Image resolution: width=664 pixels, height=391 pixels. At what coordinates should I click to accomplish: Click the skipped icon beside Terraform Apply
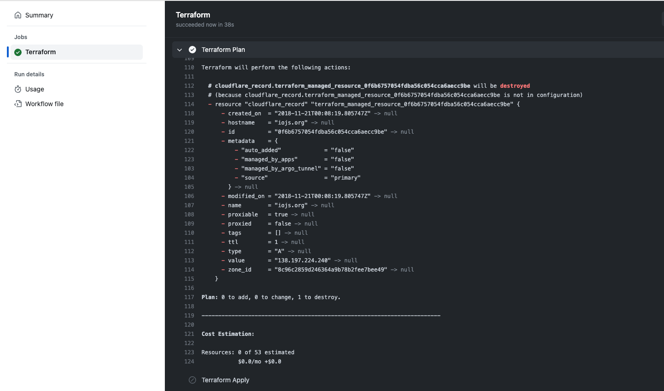coord(192,380)
